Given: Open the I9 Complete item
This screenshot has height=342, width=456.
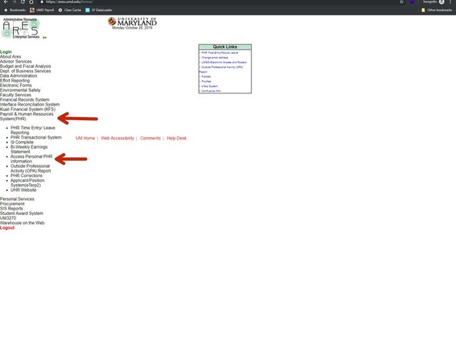Looking at the screenshot, I should pos(22,142).
